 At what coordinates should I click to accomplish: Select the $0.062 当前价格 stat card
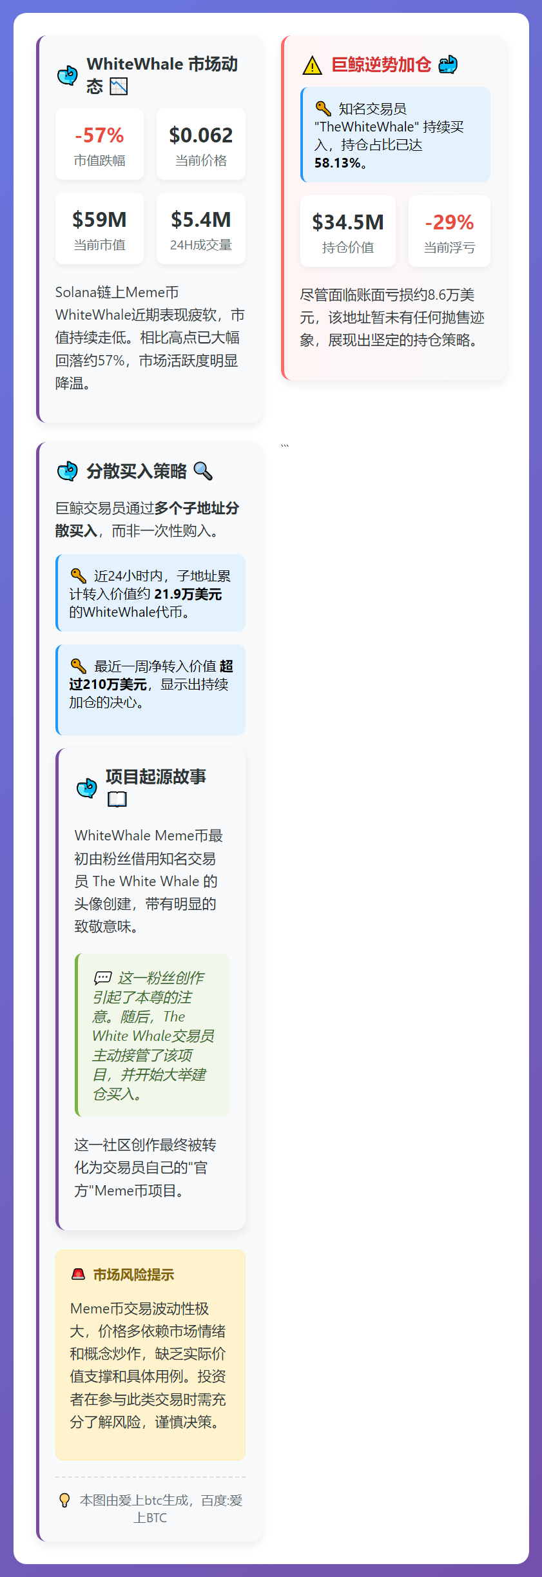[x=201, y=144]
